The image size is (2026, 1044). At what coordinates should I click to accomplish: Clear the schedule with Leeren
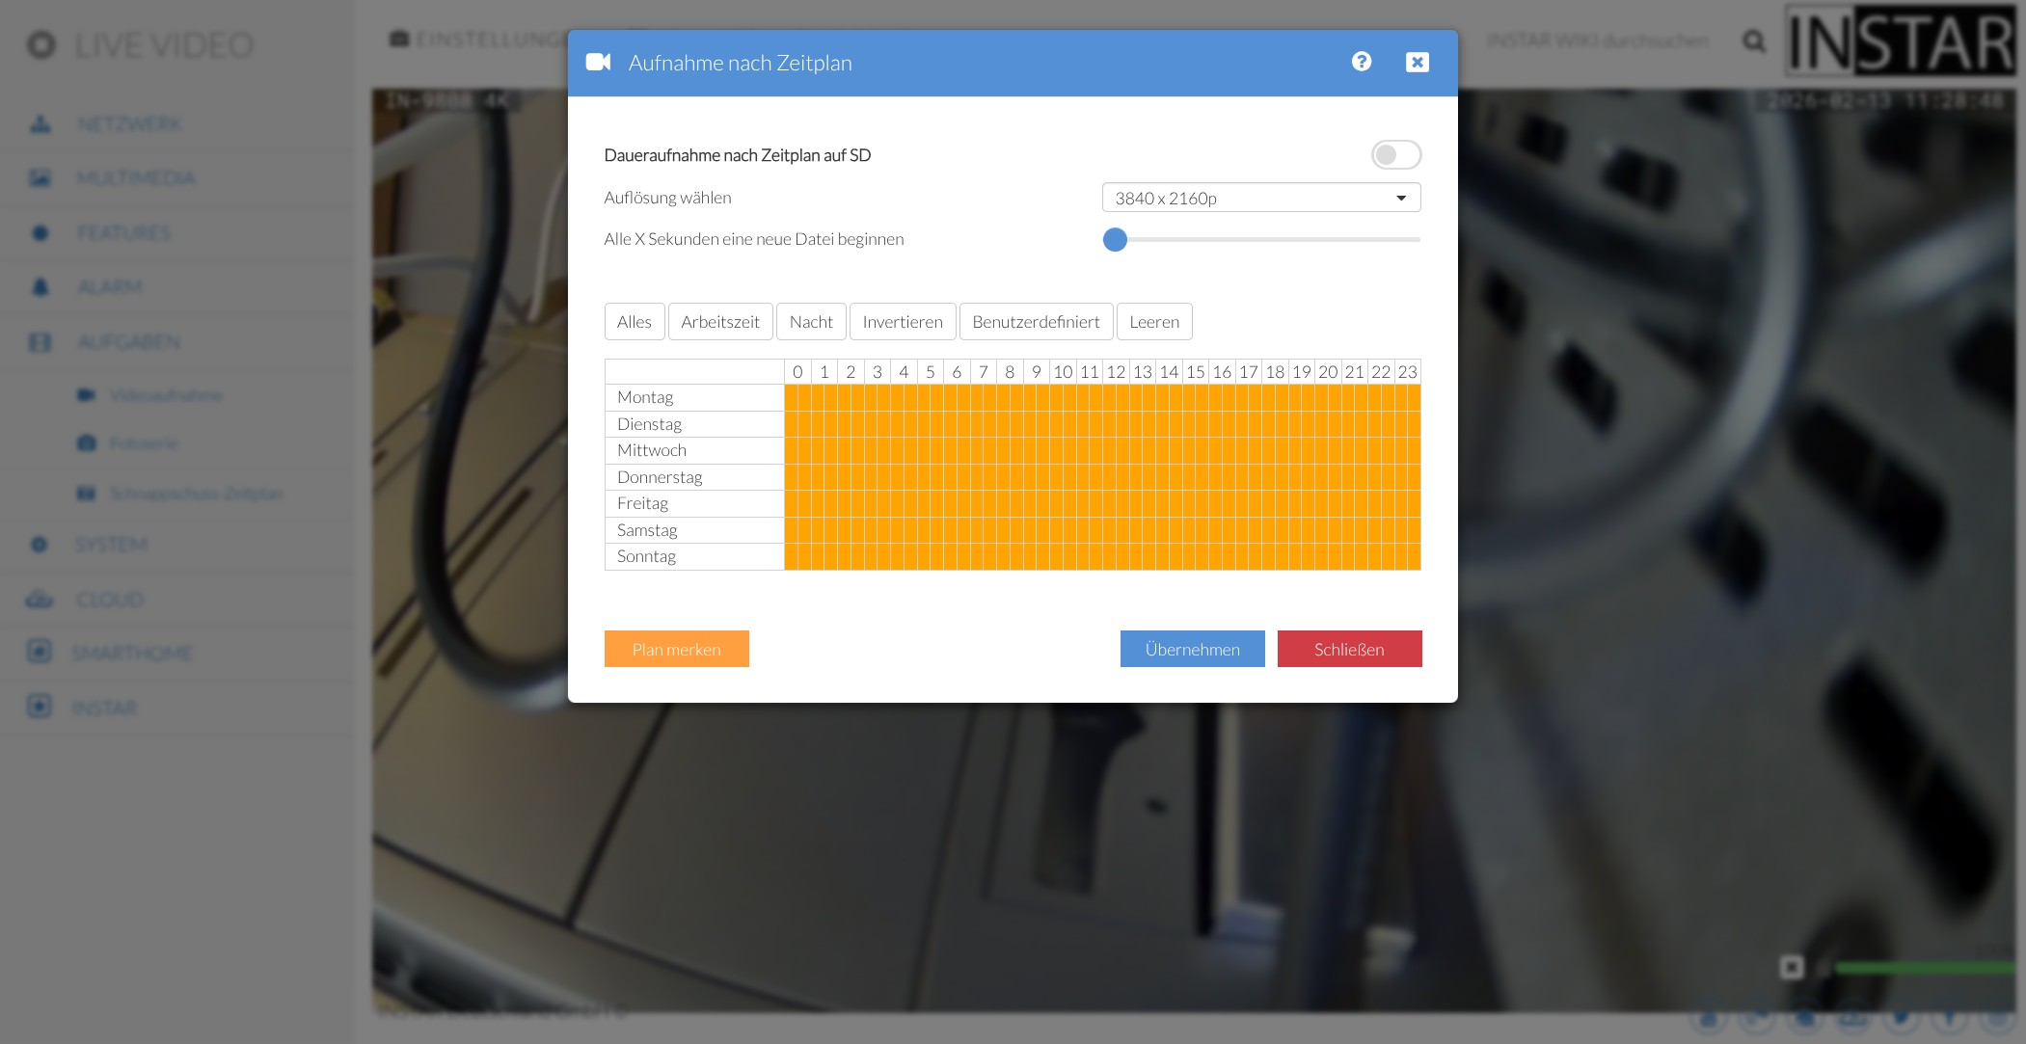click(x=1153, y=322)
